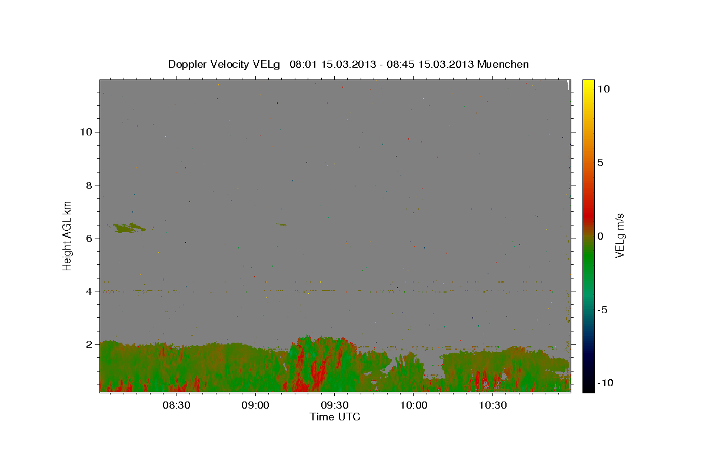Click the colorbar value -5 label
This screenshot has height=471, width=706.
coord(602,310)
